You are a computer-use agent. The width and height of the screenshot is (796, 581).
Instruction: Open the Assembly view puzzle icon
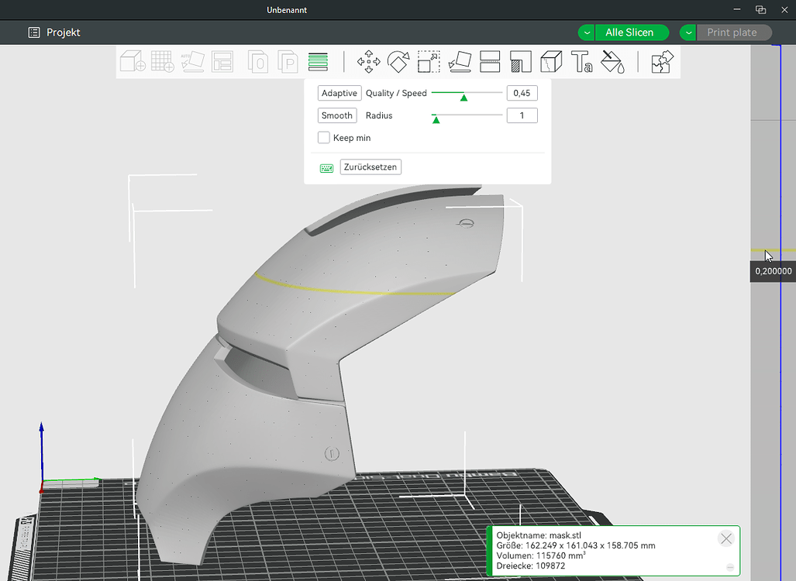tap(663, 61)
